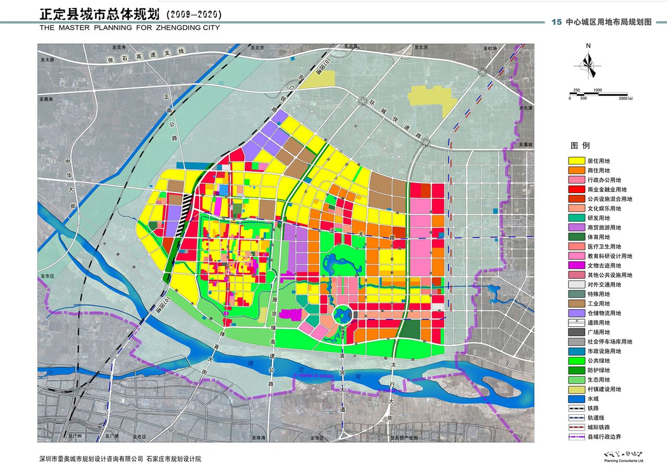The image size is (667, 471).
Task: Click the 公共绿地 legend text label
Action: [x=598, y=361]
